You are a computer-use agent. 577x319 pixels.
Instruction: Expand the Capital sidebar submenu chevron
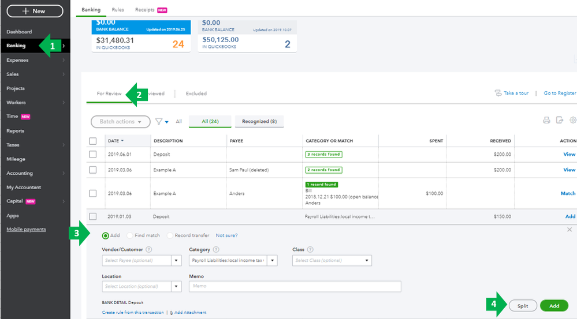tap(64, 201)
